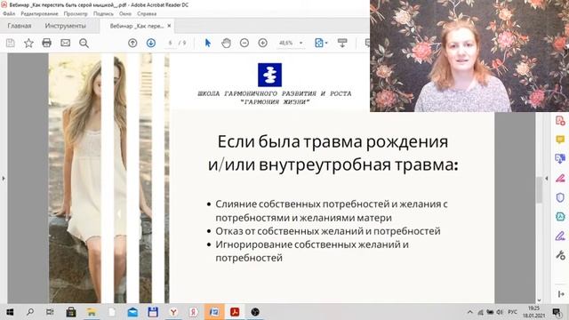Print the document with the printer icon
Viewport: 569px width, 320px height.
click(x=46, y=43)
